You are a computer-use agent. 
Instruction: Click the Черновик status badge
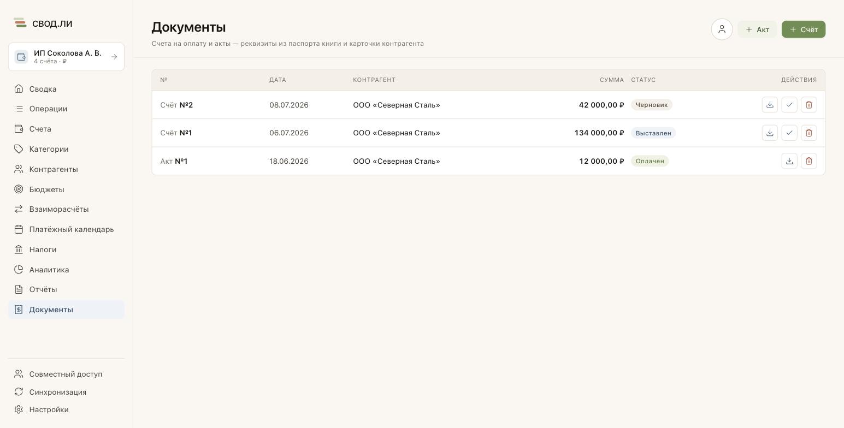652,105
